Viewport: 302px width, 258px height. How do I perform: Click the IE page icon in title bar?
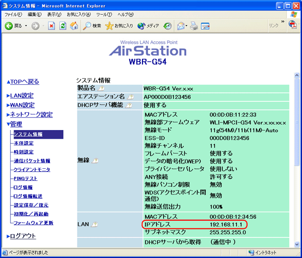click(5, 6)
